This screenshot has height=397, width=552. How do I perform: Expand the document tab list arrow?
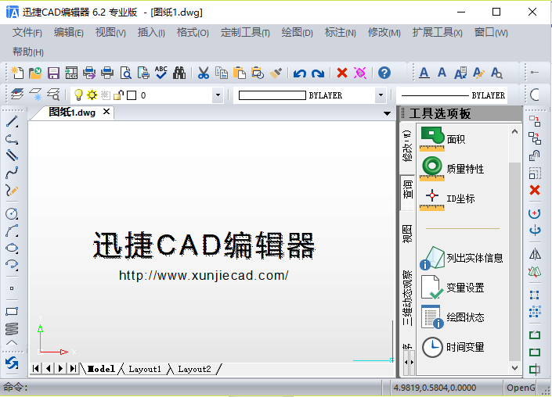[387, 113]
